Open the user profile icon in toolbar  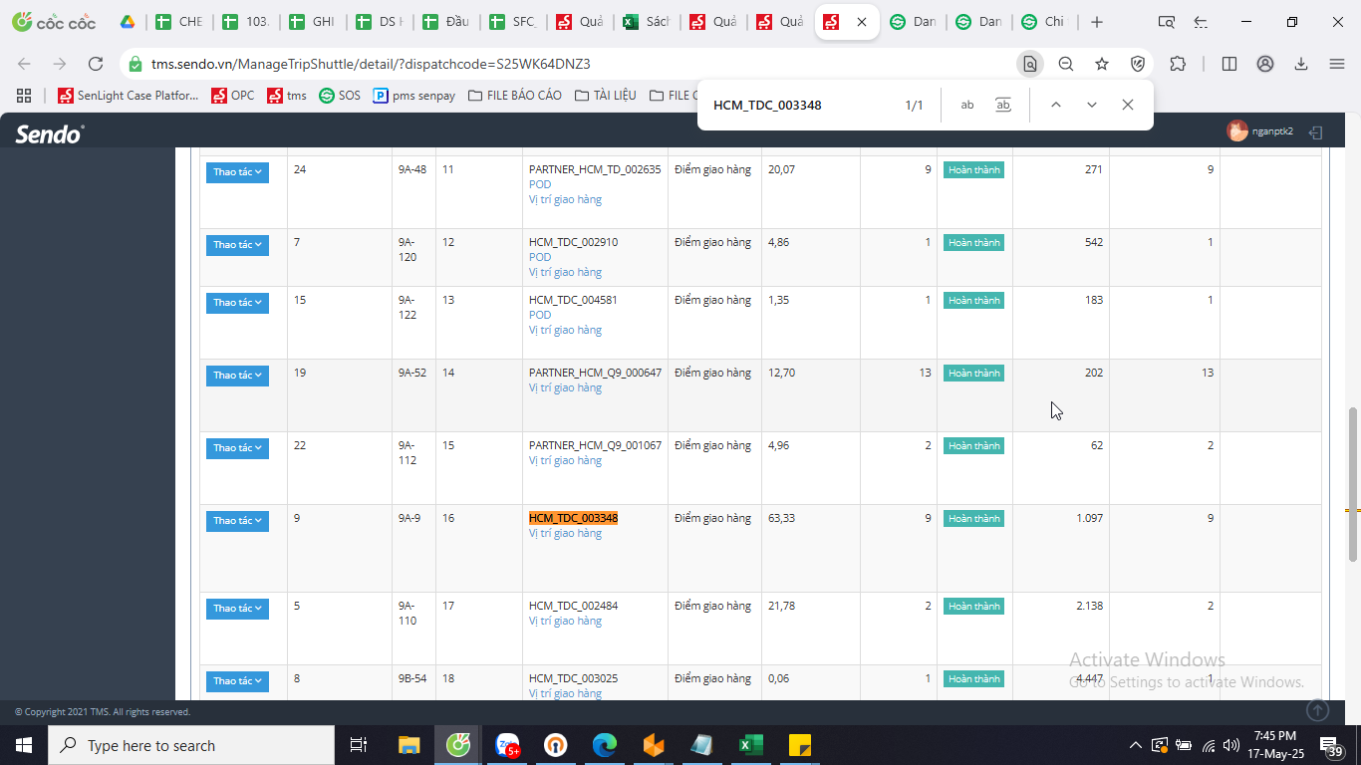[1265, 64]
